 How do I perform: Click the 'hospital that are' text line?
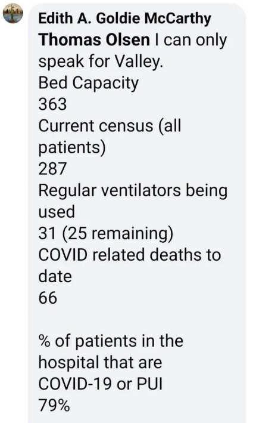(x=100, y=363)
